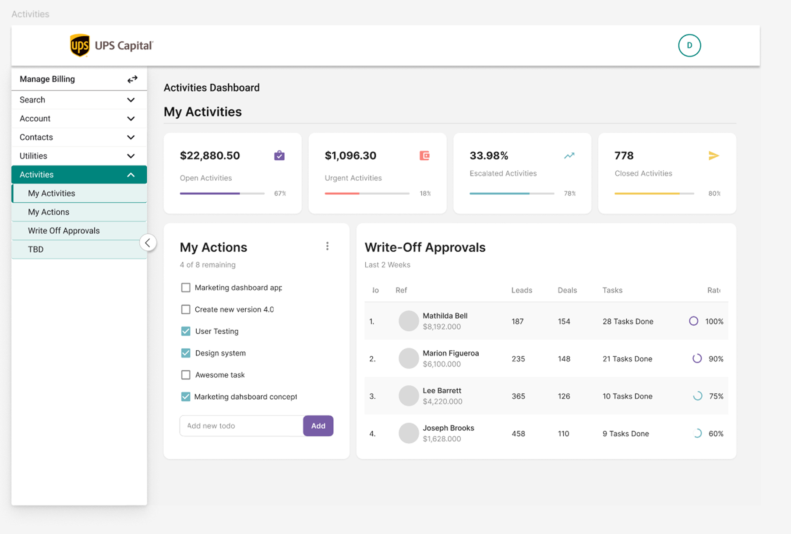Image resolution: width=791 pixels, height=534 pixels.
Task: Expand the Utilities menu section
Action: pyautogui.click(x=79, y=156)
